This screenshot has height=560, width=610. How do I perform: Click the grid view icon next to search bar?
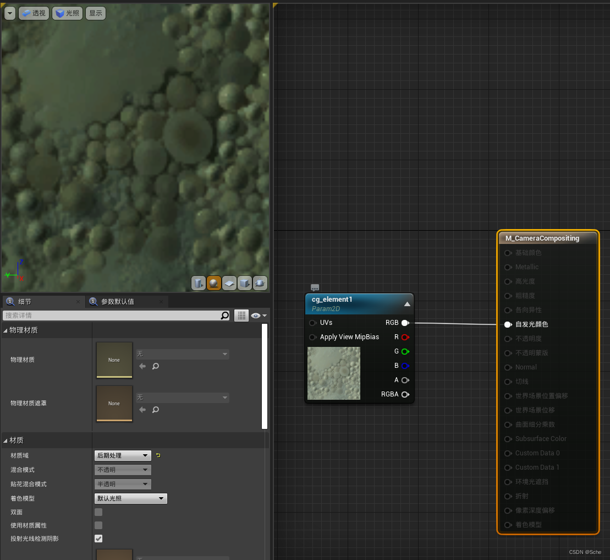241,315
